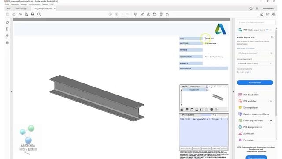Open the Anzeige menu
The height and width of the screenshot is (159, 282).
24,4
